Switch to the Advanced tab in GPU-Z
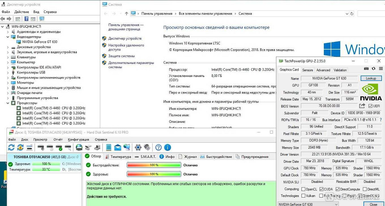This screenshot has width=385, height=206. point(323,70)
